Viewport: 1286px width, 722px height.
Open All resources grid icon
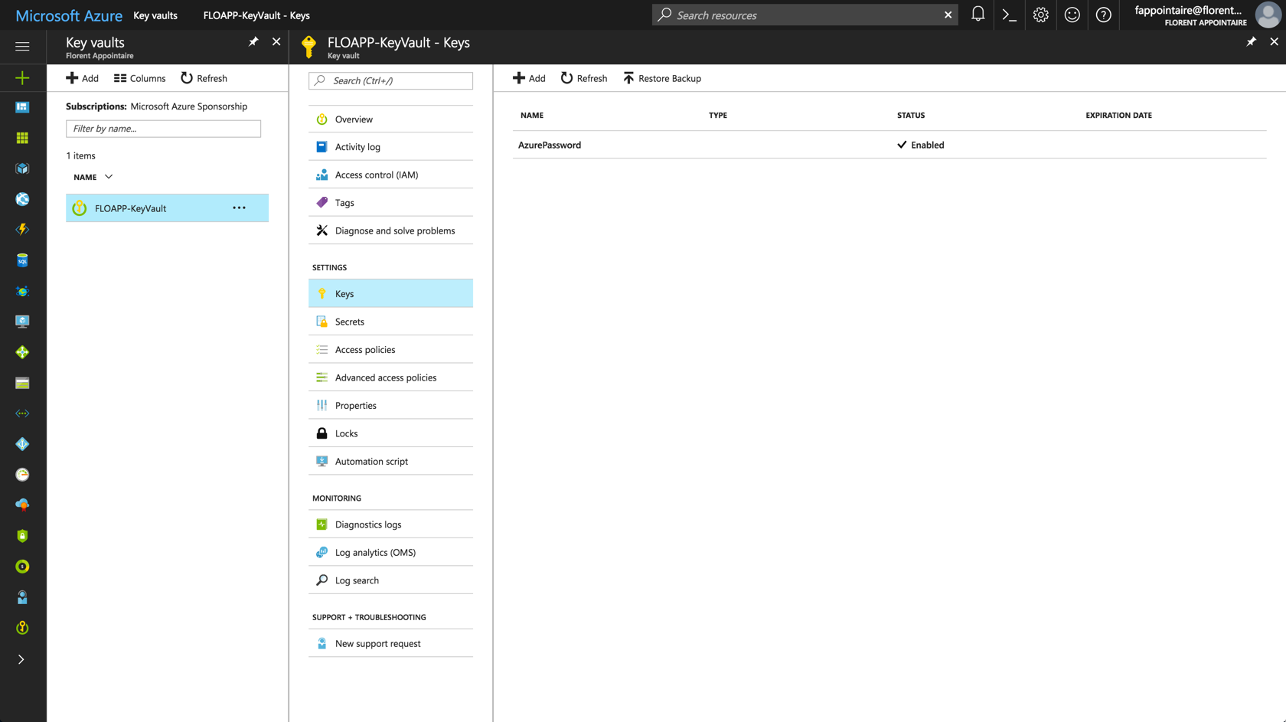pos(22,138)
